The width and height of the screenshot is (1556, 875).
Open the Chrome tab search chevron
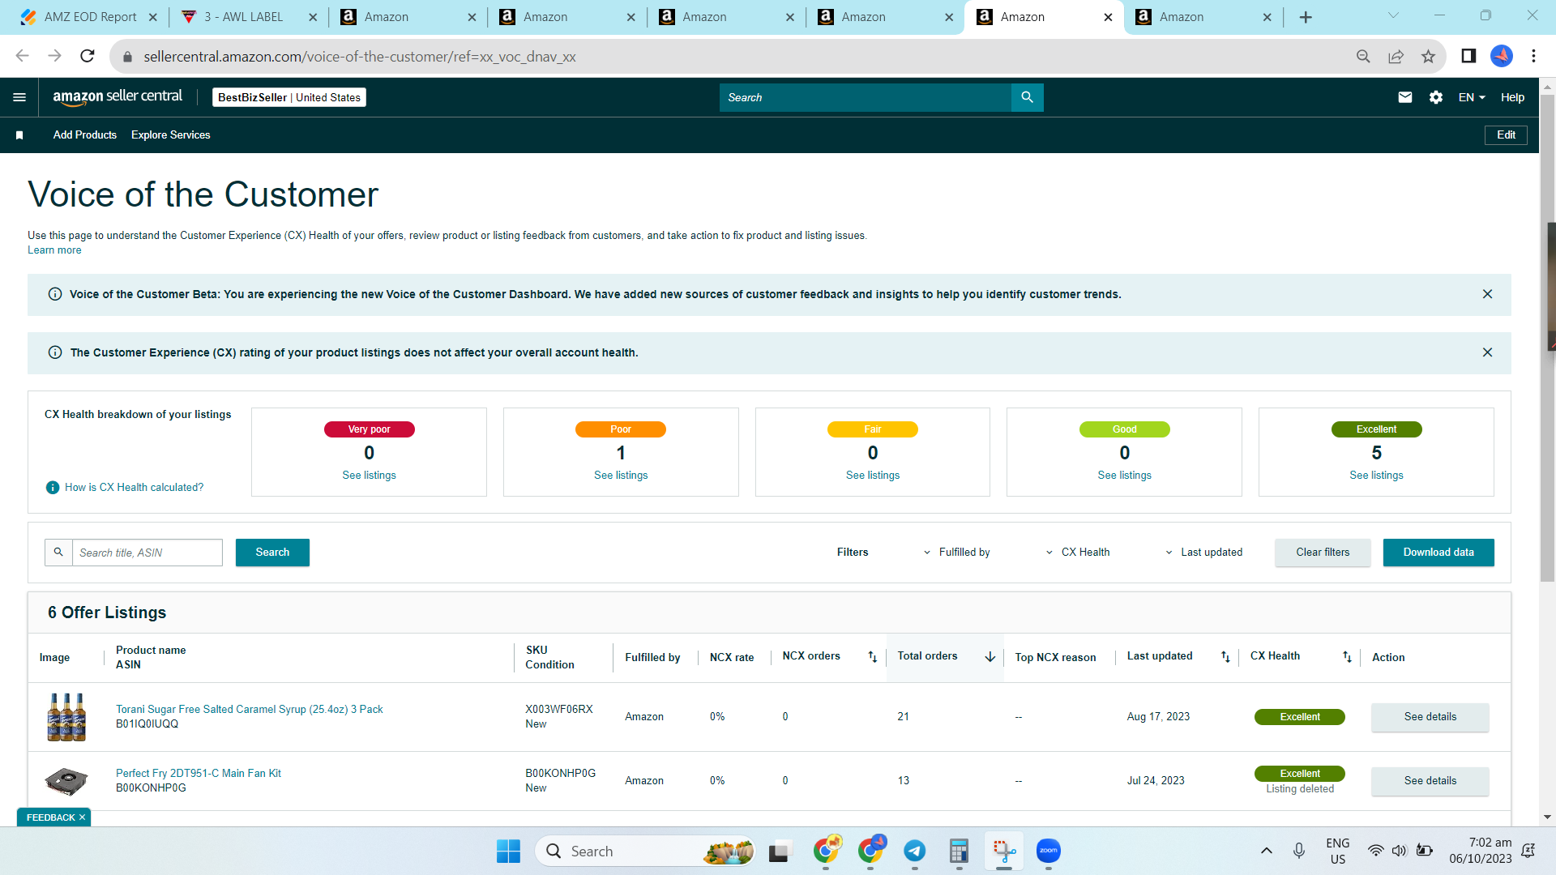1393,15
